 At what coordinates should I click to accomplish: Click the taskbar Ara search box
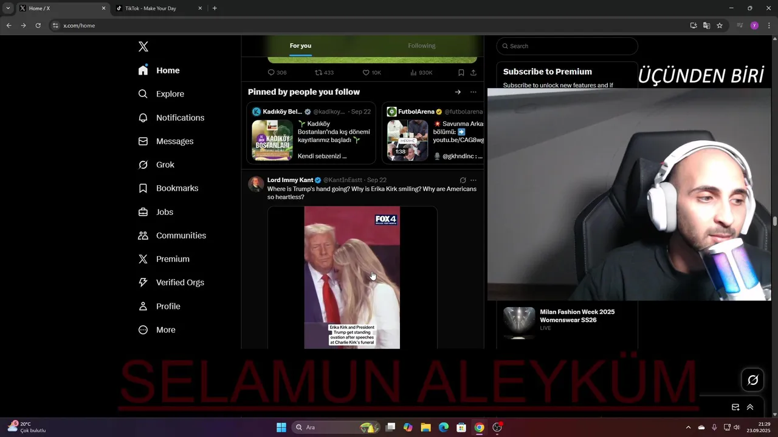coord(336,427)
